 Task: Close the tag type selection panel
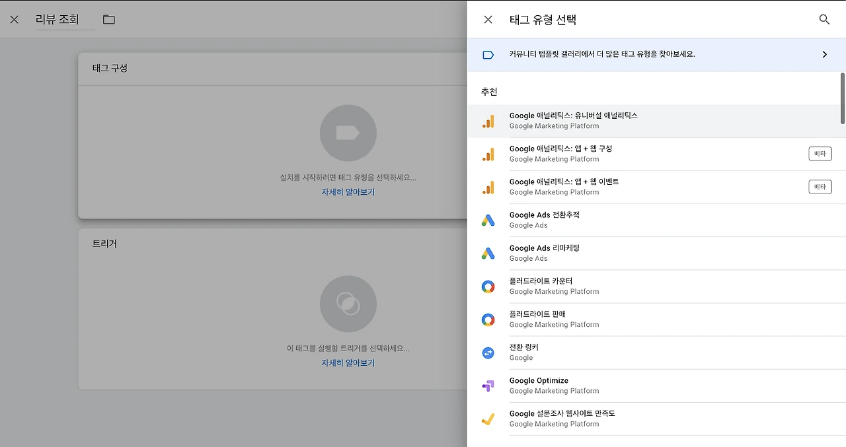click(488, 20)
